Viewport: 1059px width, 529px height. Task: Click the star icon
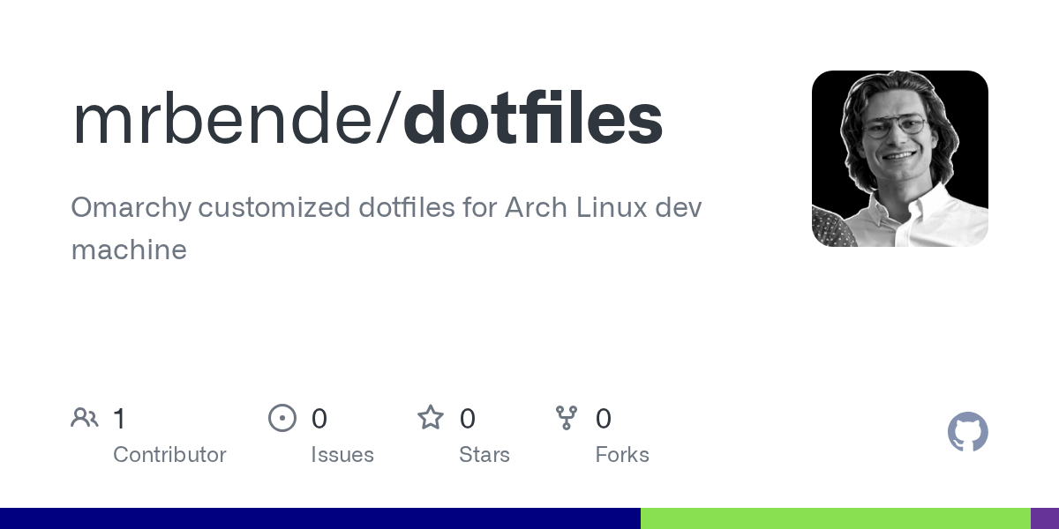431,417
